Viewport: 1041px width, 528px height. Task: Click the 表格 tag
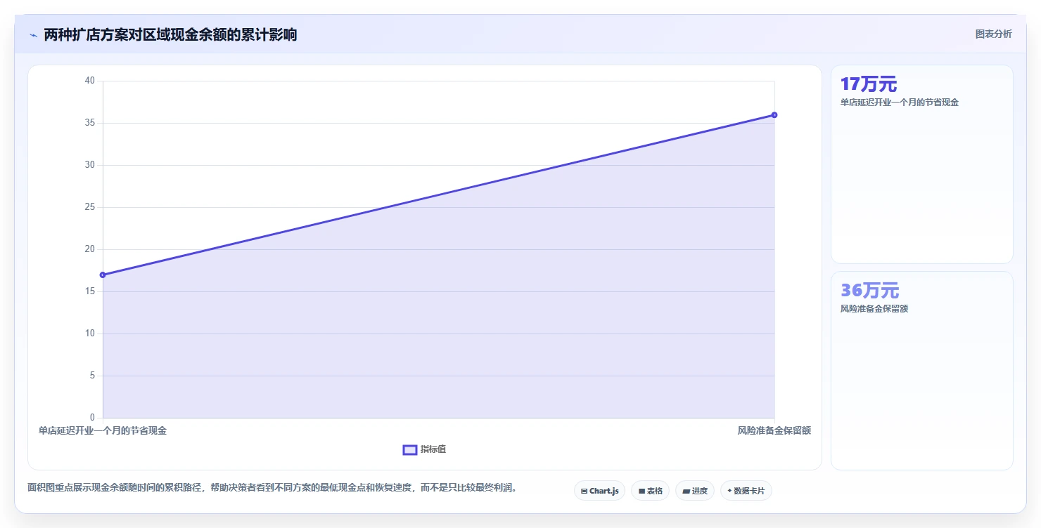click(650, 491)
